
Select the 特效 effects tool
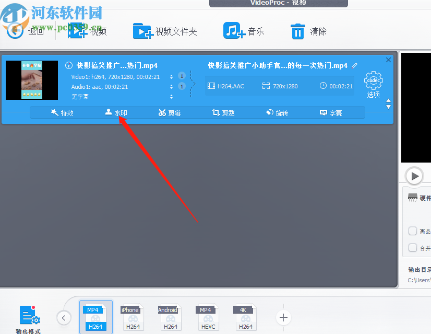(x=63, y=112)
